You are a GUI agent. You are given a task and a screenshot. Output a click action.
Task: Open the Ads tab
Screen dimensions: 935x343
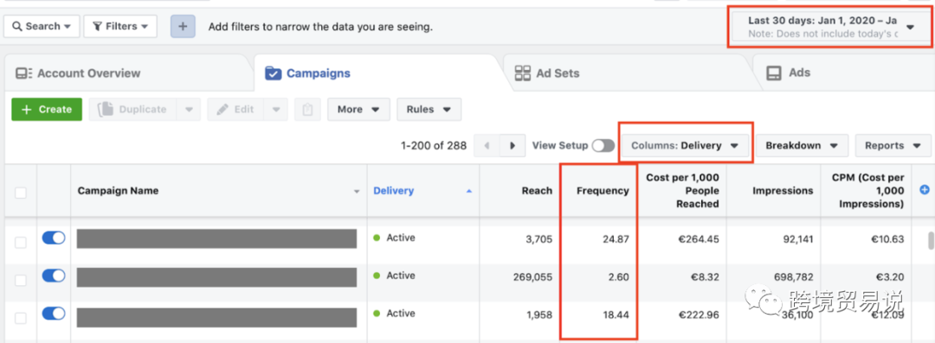coord(789,73)
